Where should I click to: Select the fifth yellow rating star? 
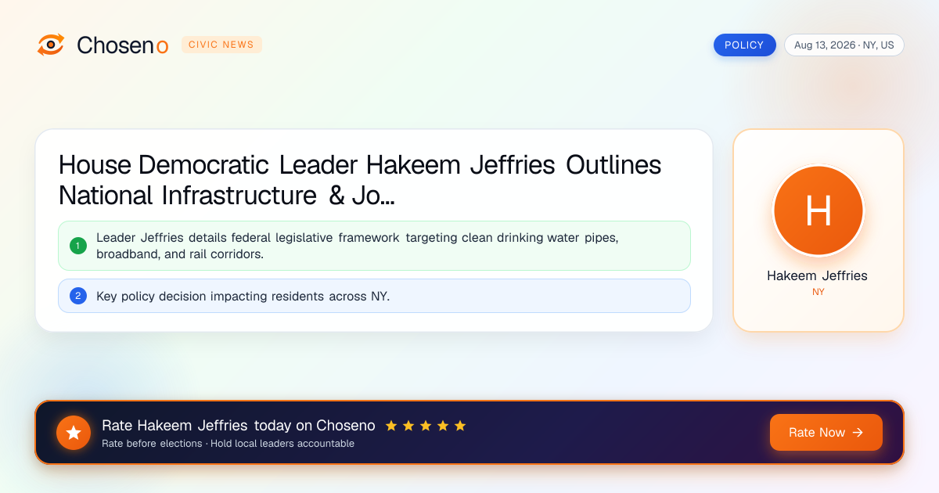[460, 426]
